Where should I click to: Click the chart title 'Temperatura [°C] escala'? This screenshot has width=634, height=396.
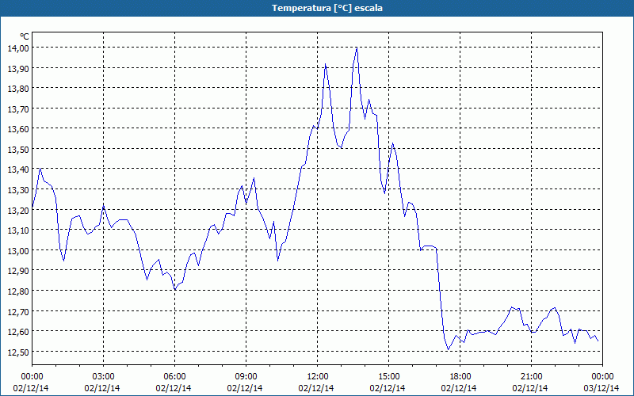click(x=327, y=8)
